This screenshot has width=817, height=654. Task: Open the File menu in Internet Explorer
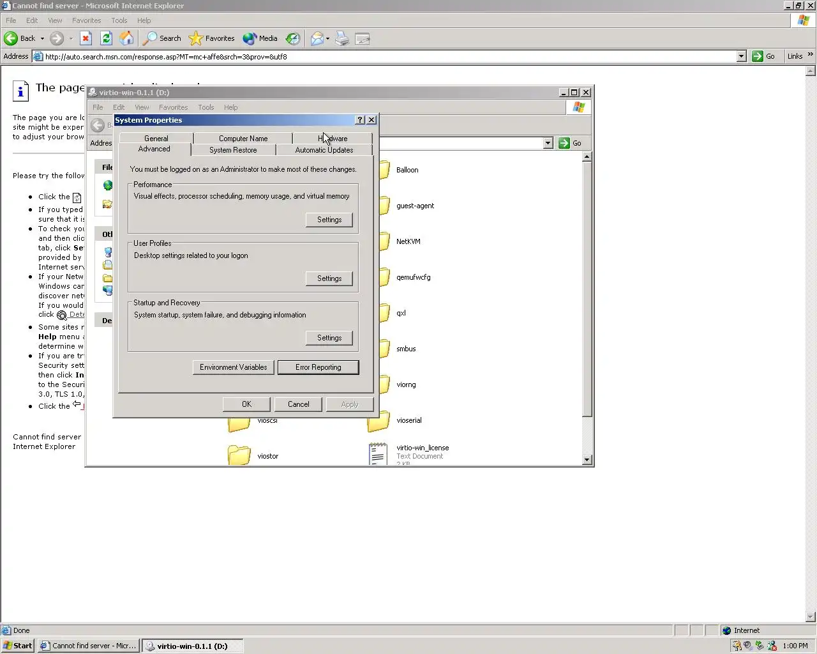[x=11, y=20]
